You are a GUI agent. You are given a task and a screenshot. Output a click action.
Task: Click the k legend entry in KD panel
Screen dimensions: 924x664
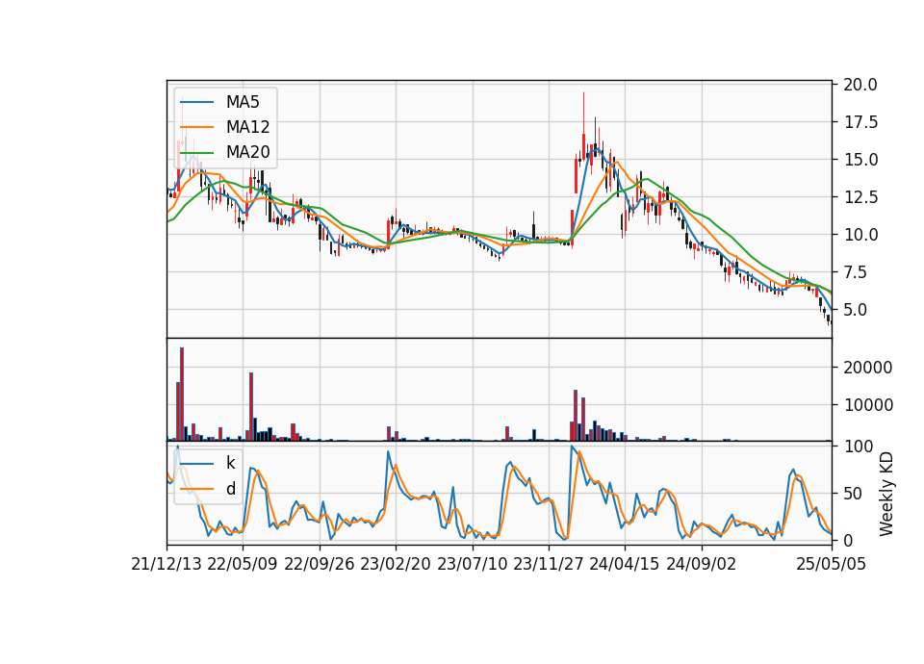208,463
